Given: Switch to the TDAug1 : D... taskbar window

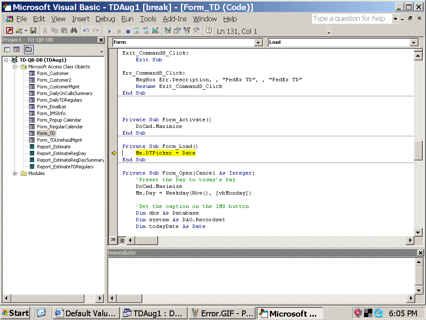Looking at the screenshot, I should click(x=154, y=313).
